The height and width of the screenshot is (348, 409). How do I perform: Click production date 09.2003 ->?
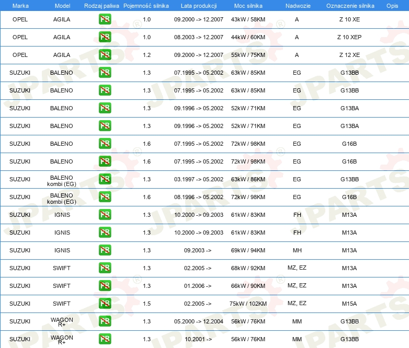[x=198, y=250]
